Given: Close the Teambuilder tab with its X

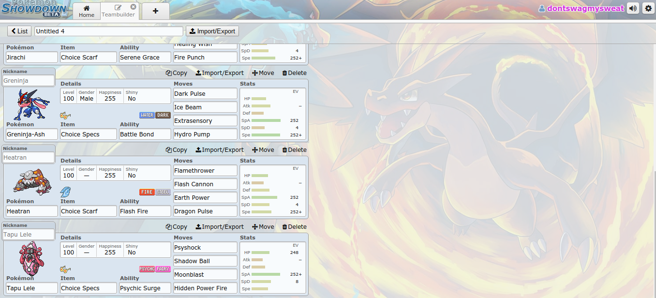Looking at the screenshot, I should pyautogui.click(x=133, y=7).
